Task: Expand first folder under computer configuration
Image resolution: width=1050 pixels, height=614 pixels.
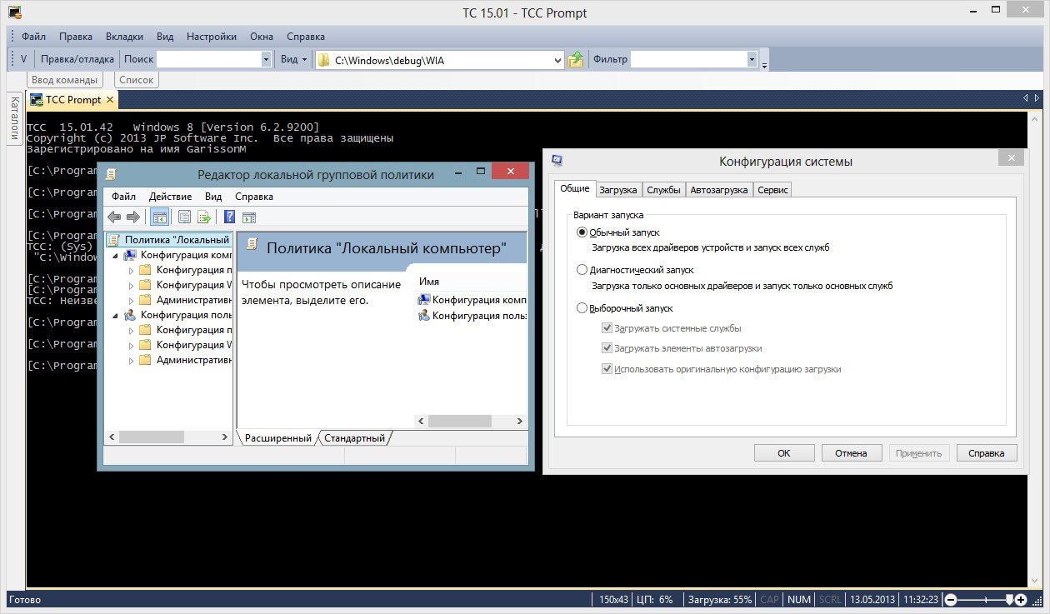Action: (131, 270)
